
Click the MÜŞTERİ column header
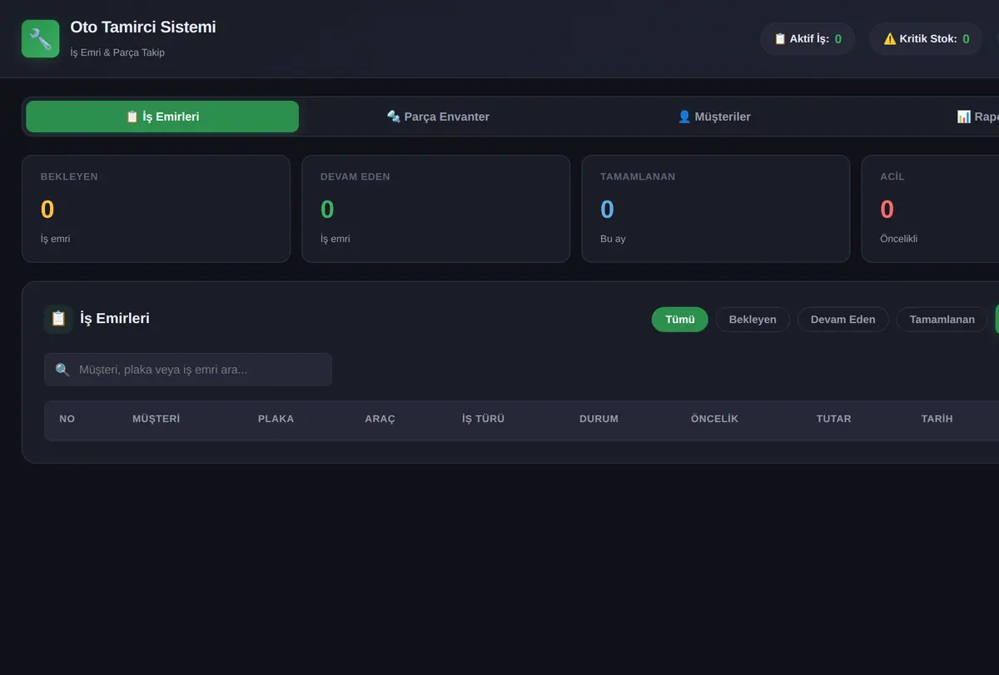(156, 419)
